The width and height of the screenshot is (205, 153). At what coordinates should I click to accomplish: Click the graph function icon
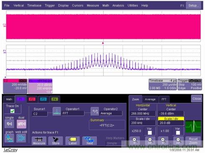pos(9,138)
